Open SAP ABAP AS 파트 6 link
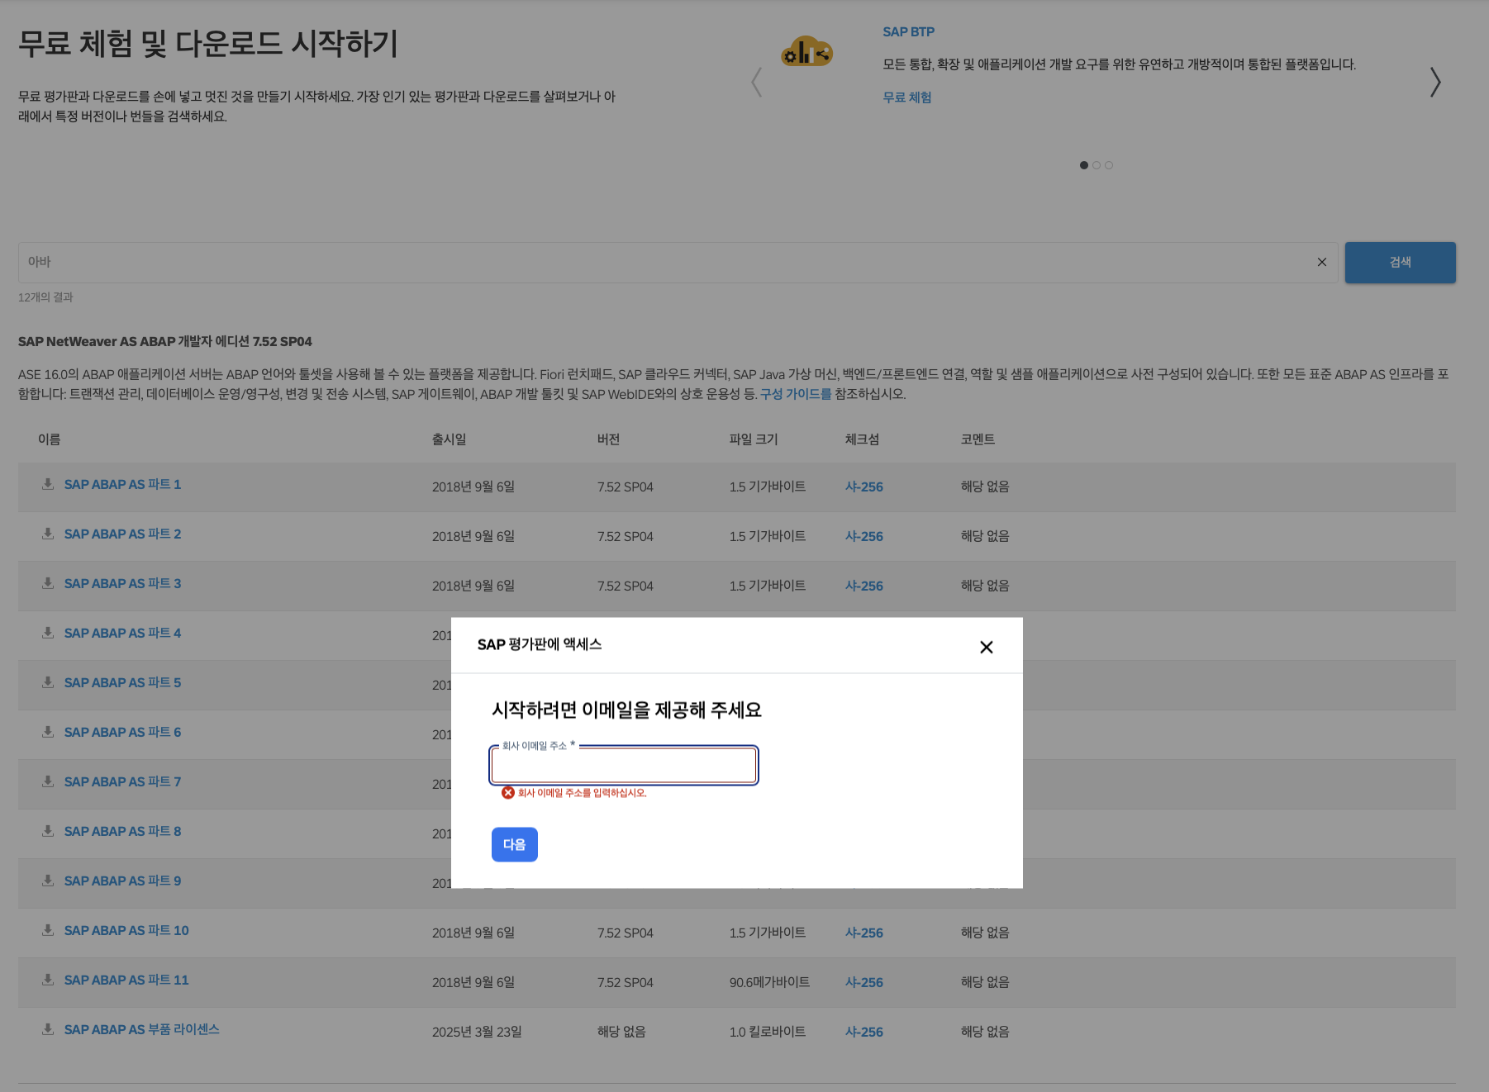Screen dimensions: 1489x1092 tap(122, 732)
